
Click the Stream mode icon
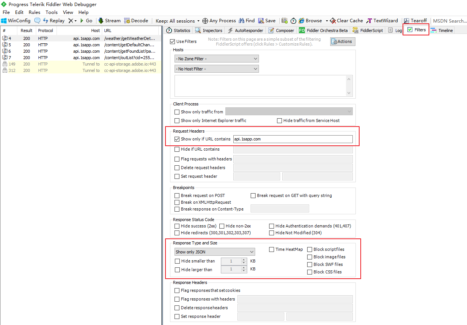[x=101, y=21]
